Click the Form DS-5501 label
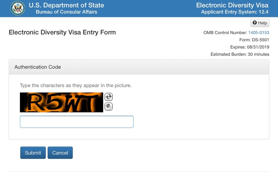Image resolution: width=278 pixels, height=172 pixels. click(x=251, y=40)
